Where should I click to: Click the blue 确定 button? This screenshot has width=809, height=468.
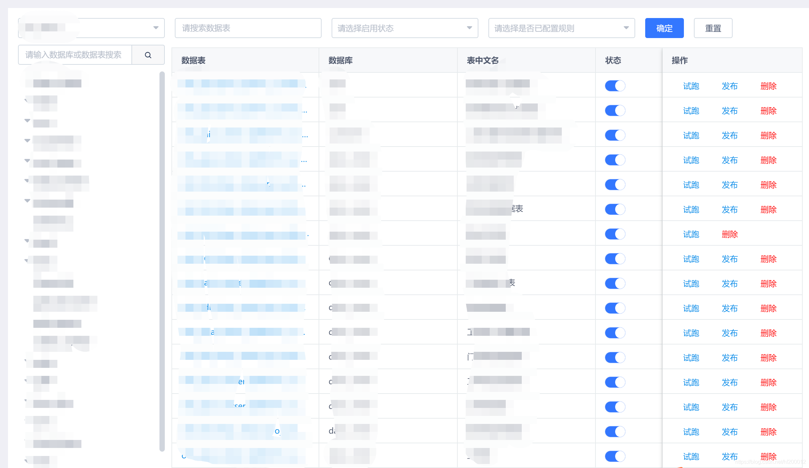click(x=664, y=28)
